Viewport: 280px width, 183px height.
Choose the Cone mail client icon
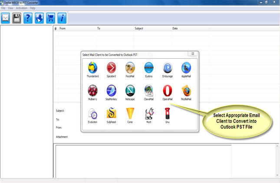130,113
